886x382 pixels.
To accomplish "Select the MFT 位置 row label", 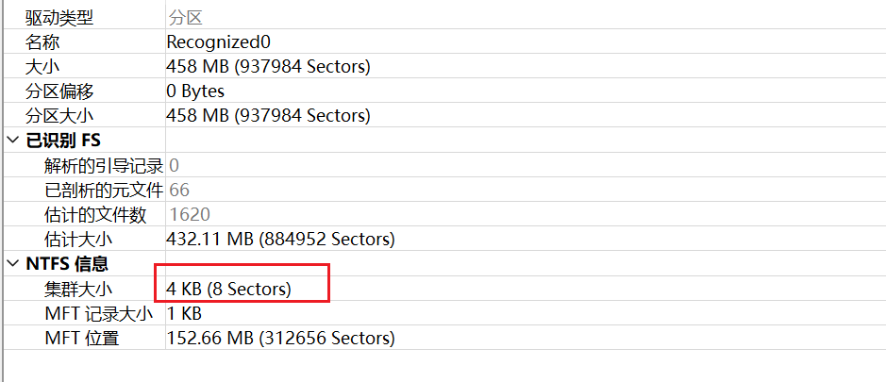I will (81, 338).
